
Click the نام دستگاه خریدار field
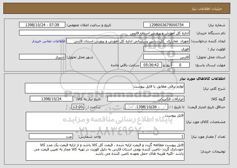[x=104, y=33]
